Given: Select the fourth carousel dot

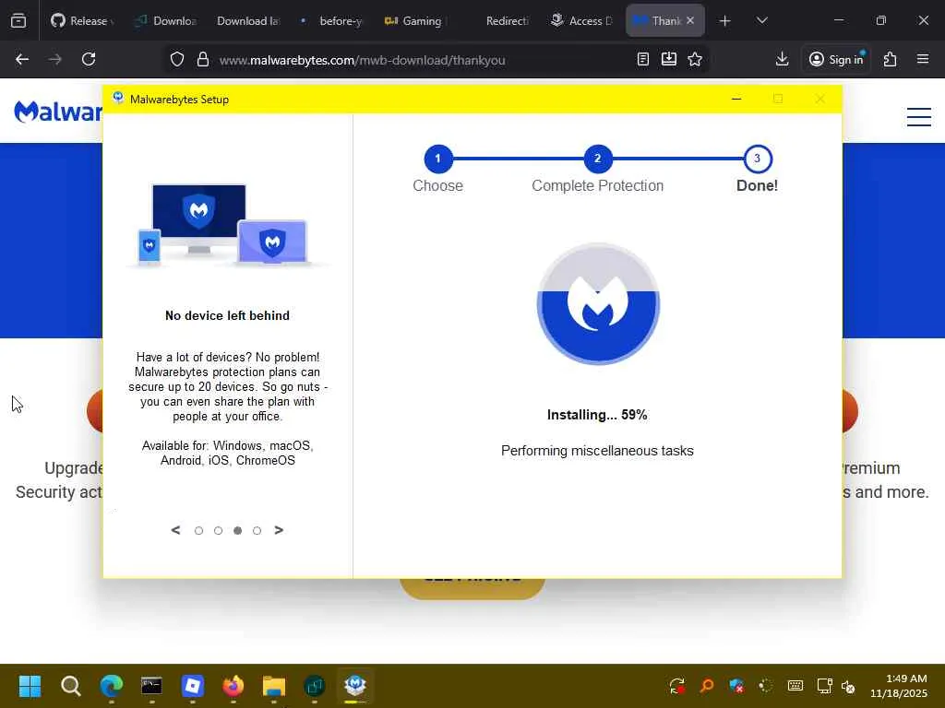Looking at the screenshot, I should click(x=257, y=530).
